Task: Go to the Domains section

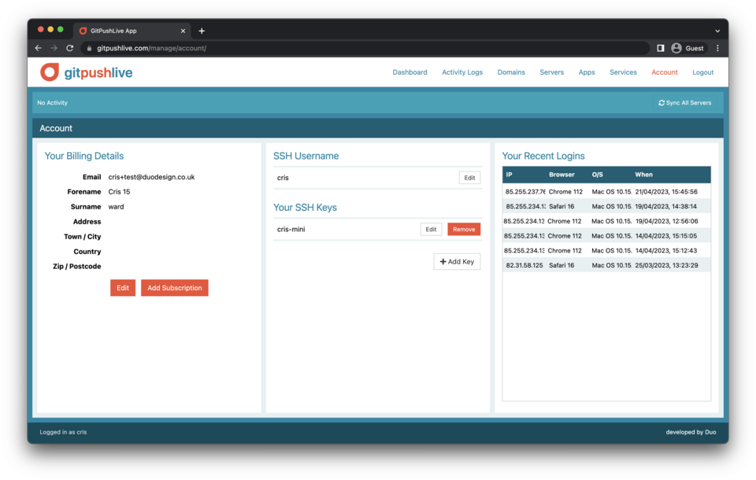Action: [x=511, y=72]
